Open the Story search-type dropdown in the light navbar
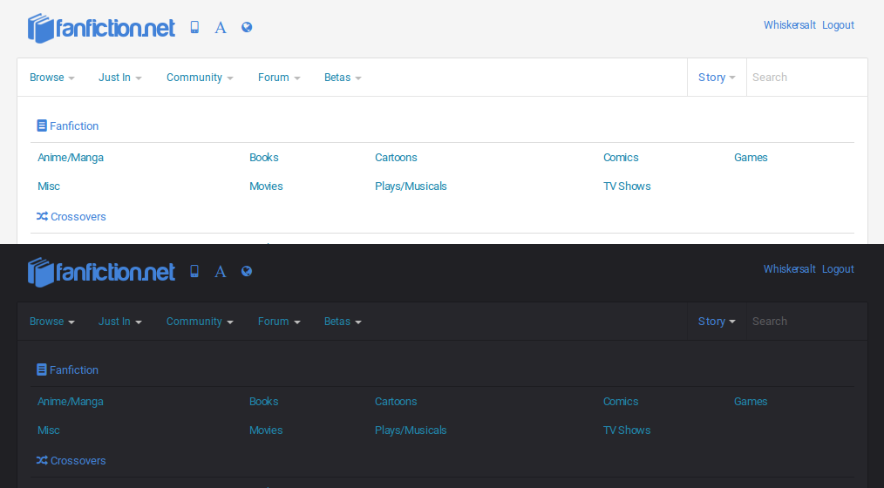The height and width of the screenshot is (488, 884). pyautogui.click(x=717, y=78)
